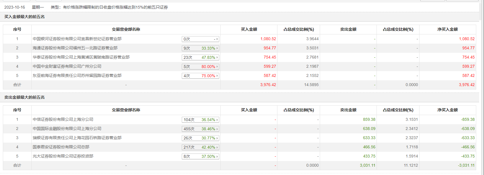Open 中信证券股份有限公司上海分公司 link
This screenshot has height=175, width=484.
coord(63,119)
